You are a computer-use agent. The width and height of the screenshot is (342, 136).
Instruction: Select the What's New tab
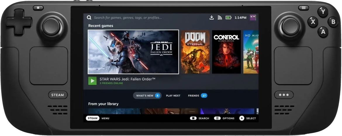pos(147,96)
